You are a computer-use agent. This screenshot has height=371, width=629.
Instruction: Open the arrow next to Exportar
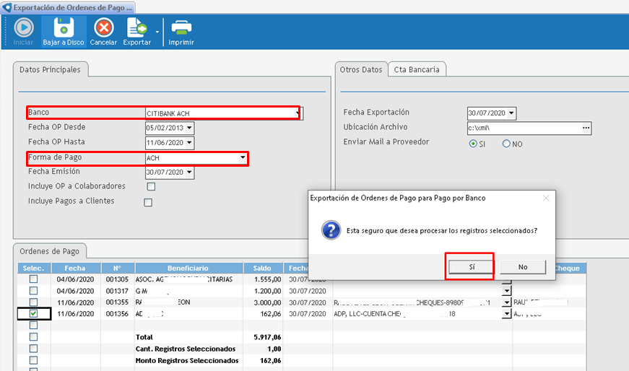pos(157,32)
